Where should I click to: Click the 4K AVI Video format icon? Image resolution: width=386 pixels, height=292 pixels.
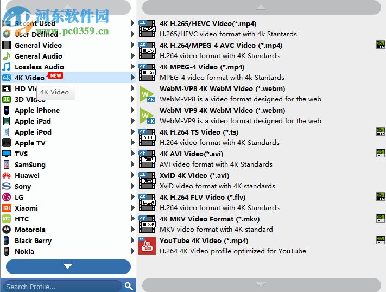tap(147, 159)
